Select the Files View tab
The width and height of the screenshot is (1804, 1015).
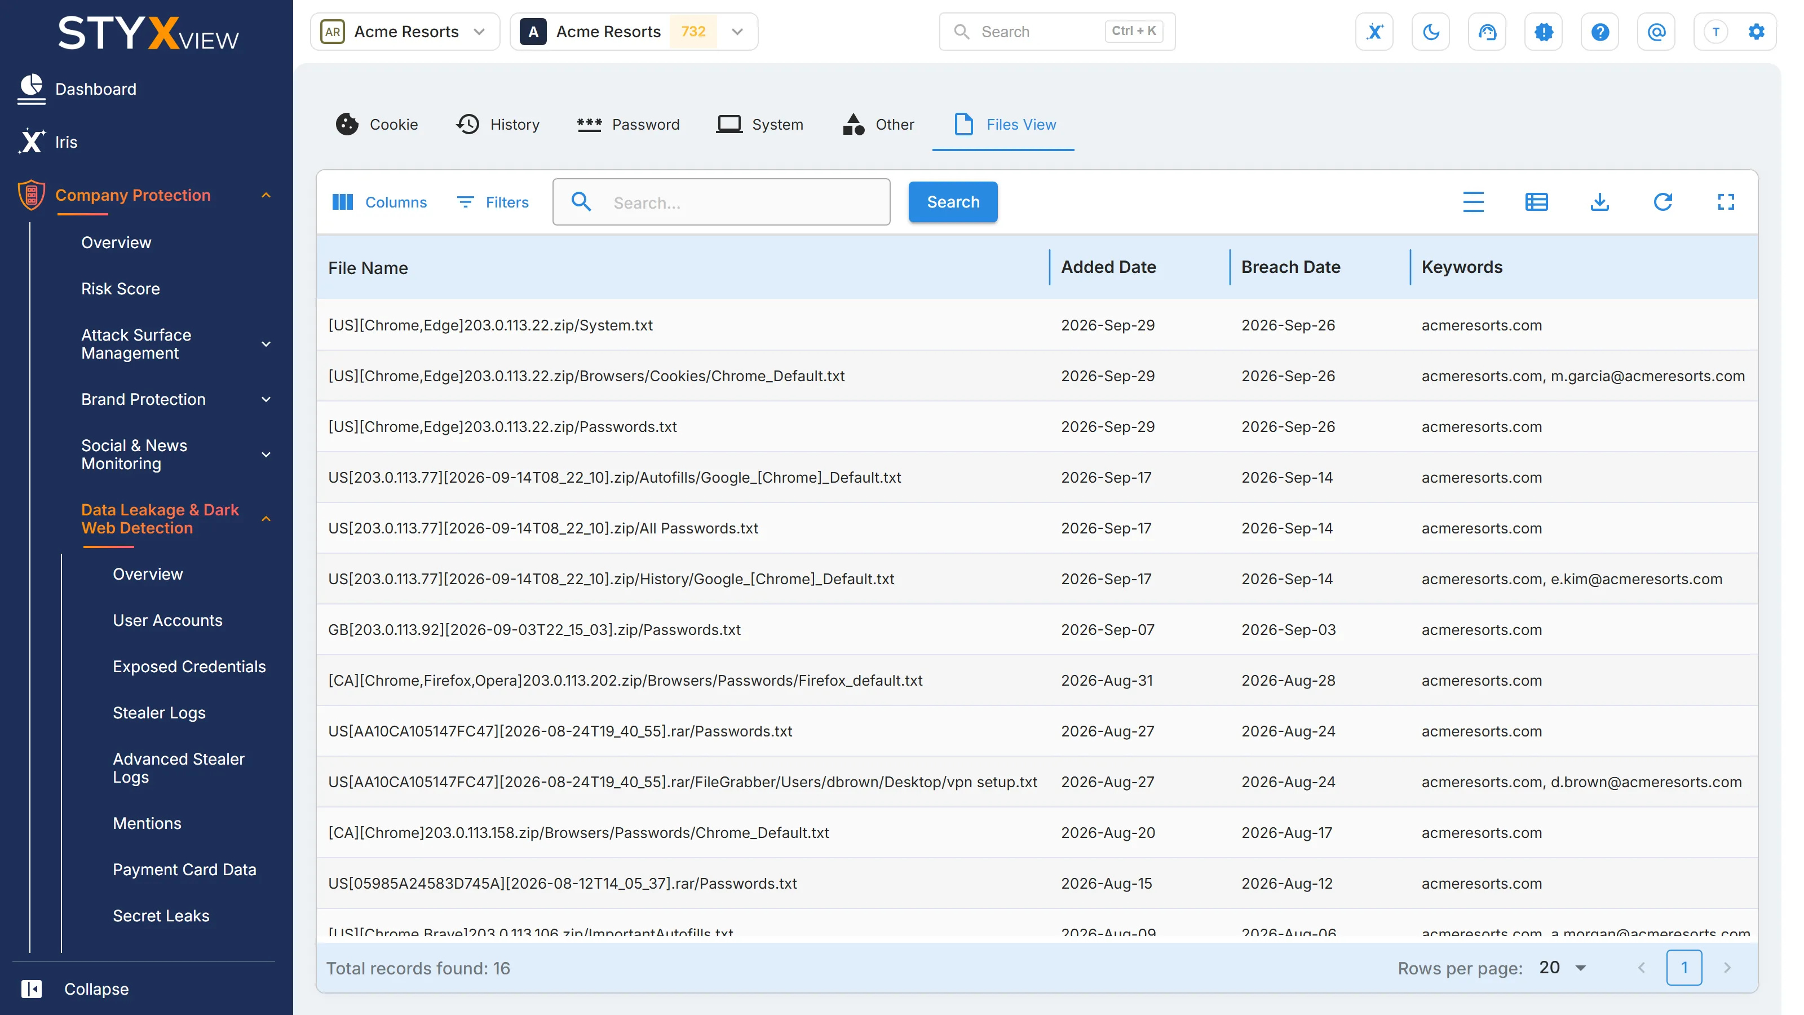tap(1003, 124)
